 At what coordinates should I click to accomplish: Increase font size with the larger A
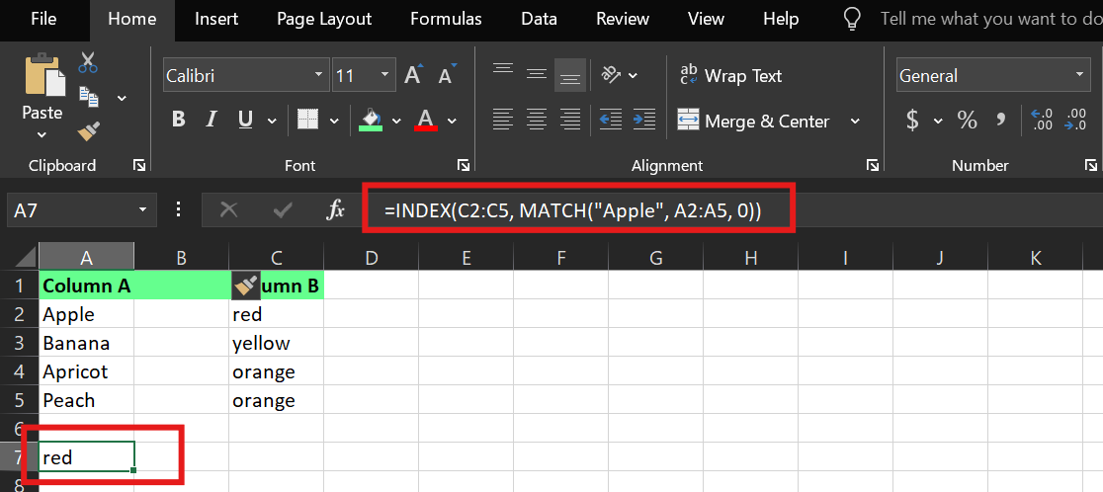pyautogui.click(x=413, y=75)
